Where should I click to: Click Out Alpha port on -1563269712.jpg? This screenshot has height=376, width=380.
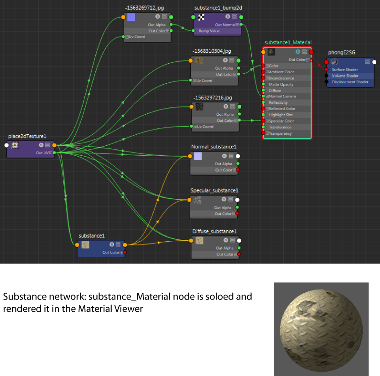point(171,25)
